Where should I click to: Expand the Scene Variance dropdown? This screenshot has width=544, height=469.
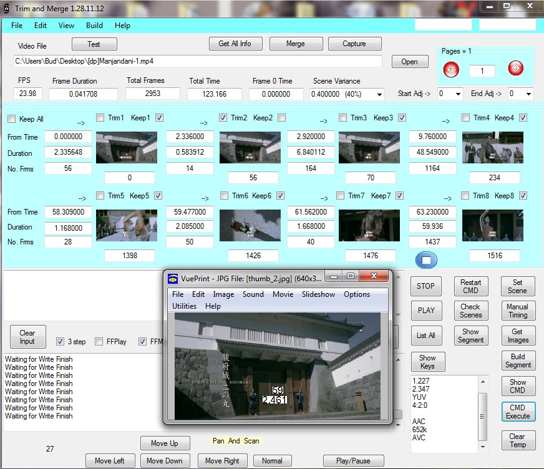tap(379, 94)
